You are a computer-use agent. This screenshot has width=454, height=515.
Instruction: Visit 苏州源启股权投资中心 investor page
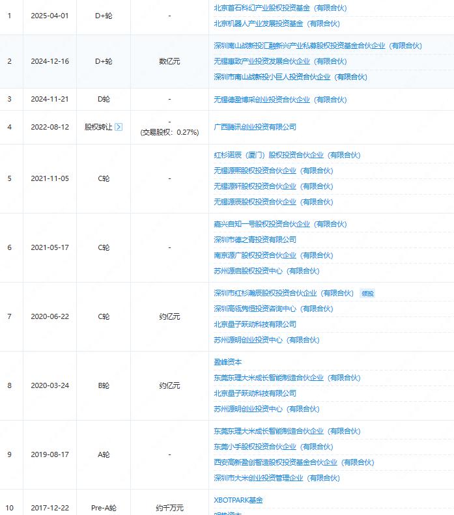click(x=248, y=271)
